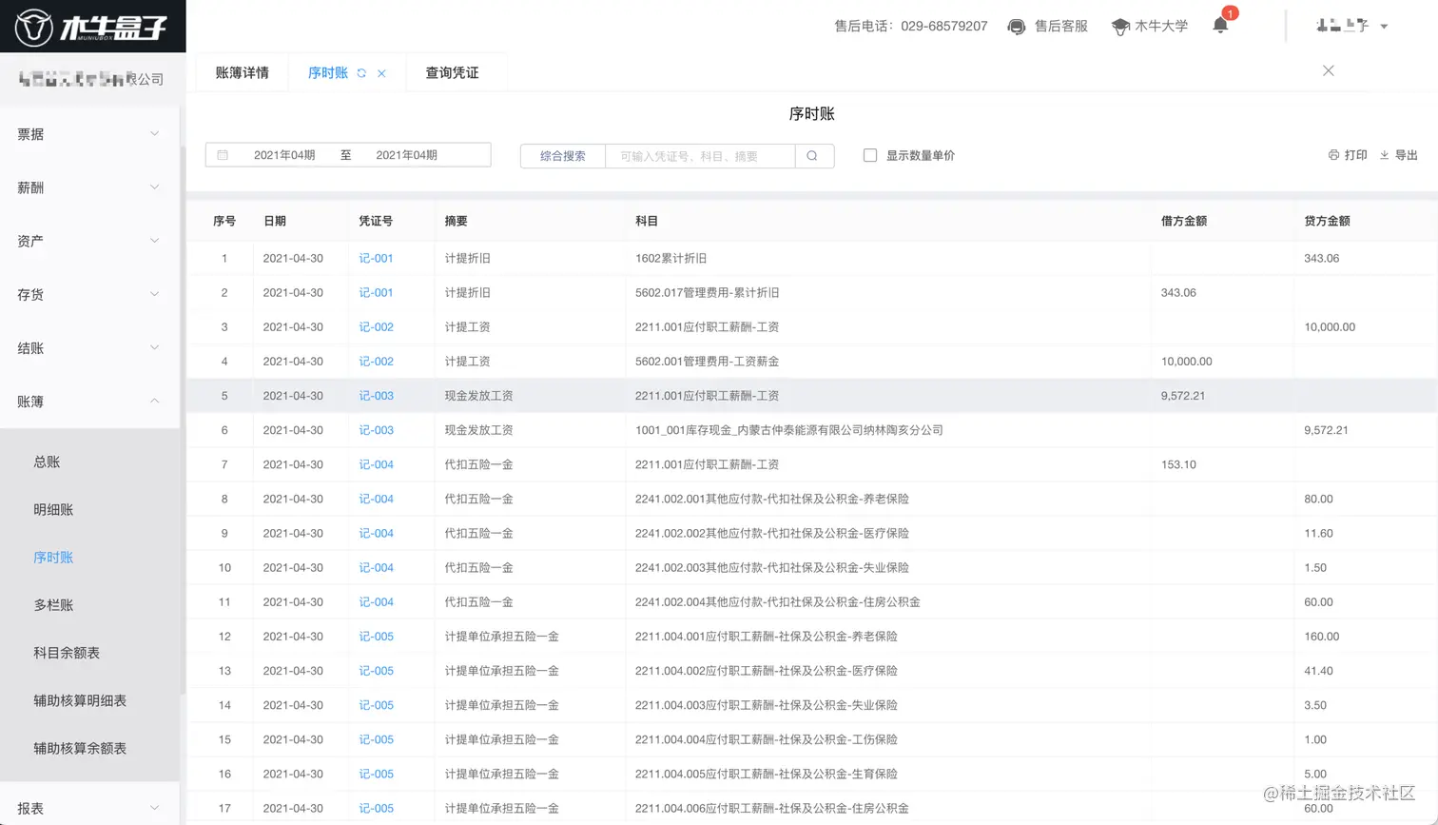
Task: Expand the 票据 sidebar menu
Action: click(89, 134)
